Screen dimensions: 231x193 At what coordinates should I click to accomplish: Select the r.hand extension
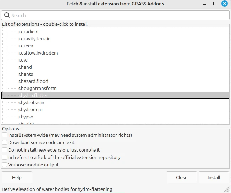point(25,67)
